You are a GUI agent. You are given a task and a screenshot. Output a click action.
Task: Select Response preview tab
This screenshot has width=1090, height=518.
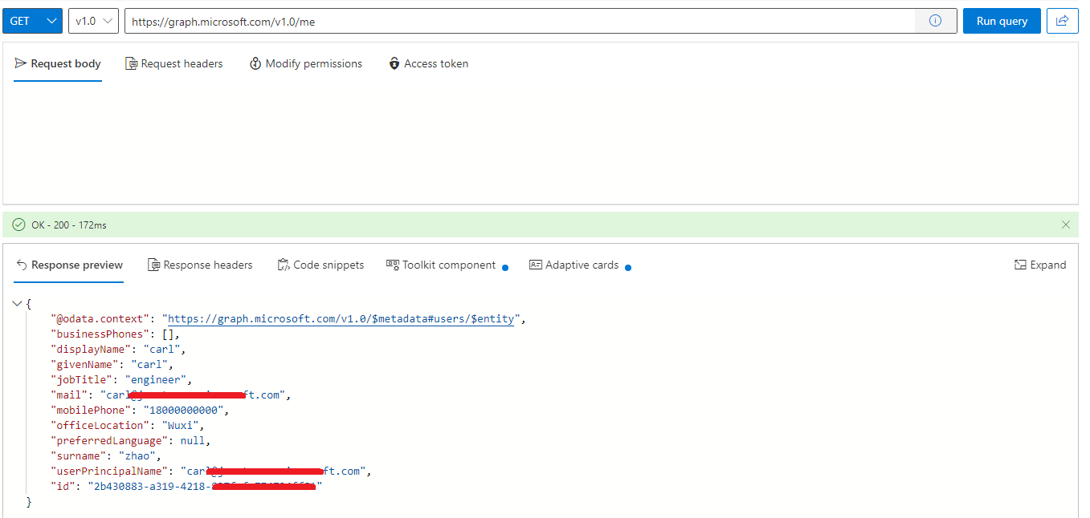69,265
